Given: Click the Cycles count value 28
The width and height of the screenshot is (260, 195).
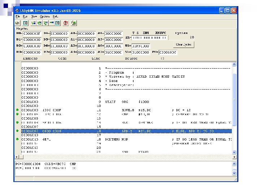Looking at the screenshot, I should click(192, 37).
